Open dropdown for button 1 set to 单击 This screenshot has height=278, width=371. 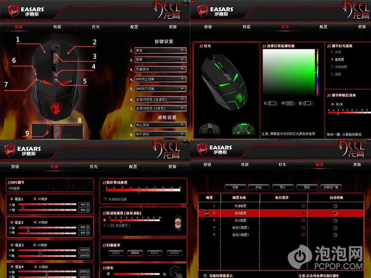160,50
